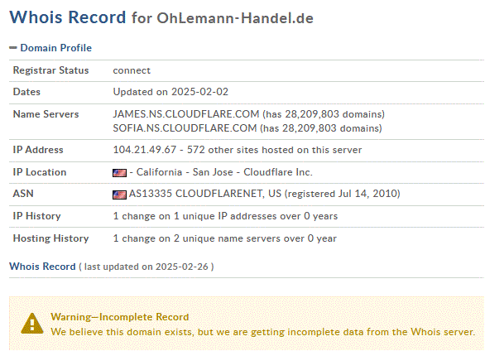Open the Whois Record section heading
The width and height of the screenshot is (485, 351).
[x=42, y=267]
